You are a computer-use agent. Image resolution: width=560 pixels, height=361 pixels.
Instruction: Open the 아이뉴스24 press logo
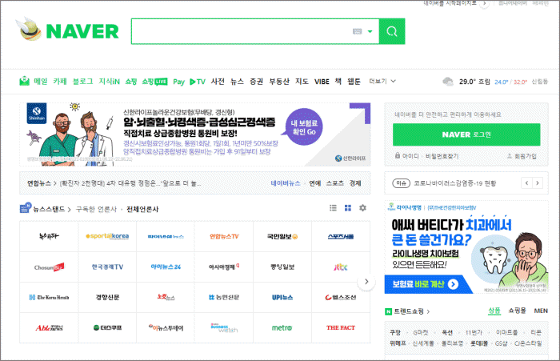(166, 267)
